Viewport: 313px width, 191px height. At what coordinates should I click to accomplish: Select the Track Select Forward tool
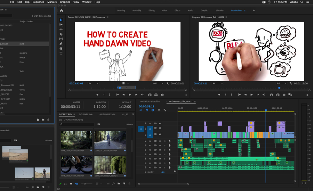[x=61, y=25]
